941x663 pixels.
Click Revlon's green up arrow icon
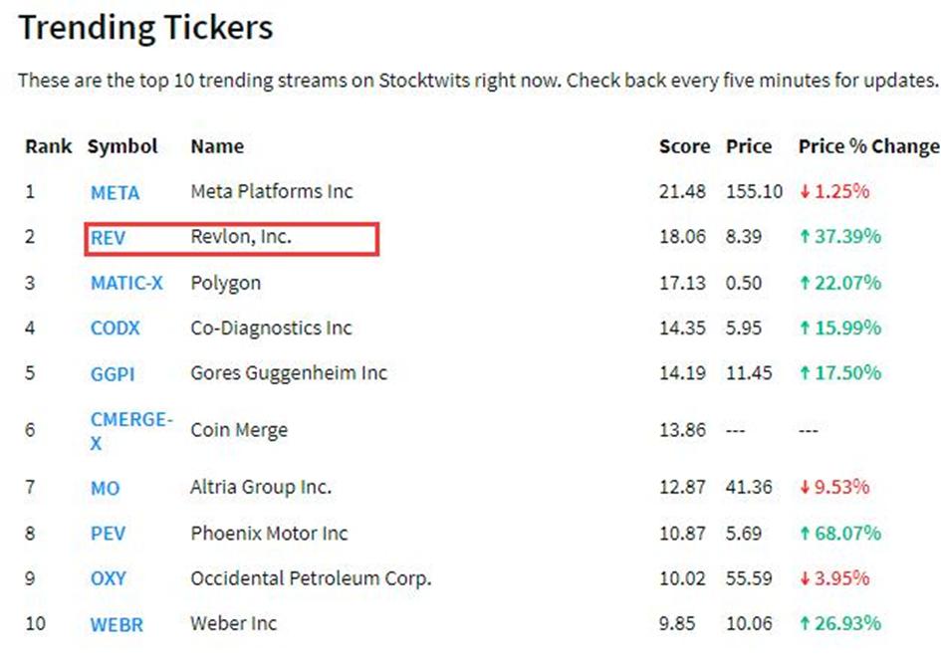point(805,237)
